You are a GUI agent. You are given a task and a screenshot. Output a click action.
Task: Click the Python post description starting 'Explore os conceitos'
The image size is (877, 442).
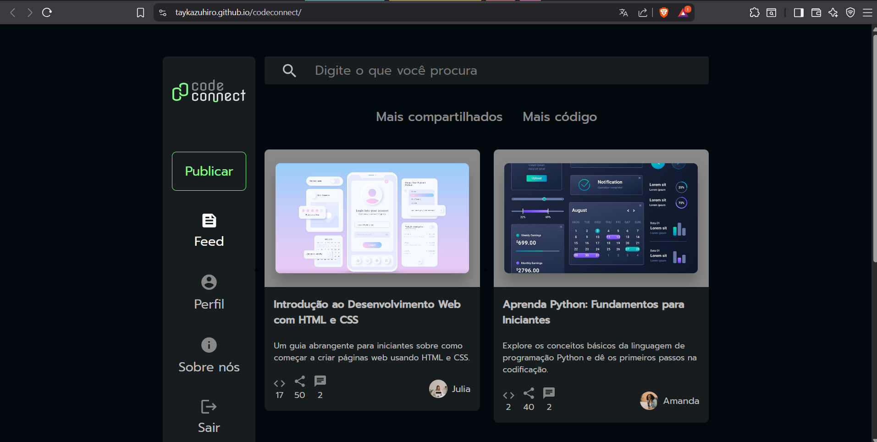coord(600,358)
